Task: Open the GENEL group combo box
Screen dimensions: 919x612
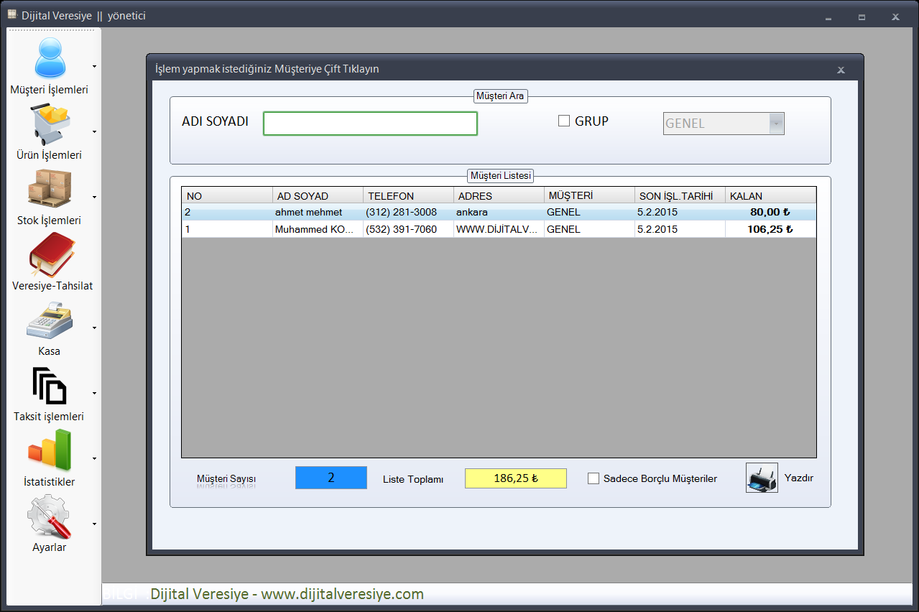Action: pyautogui.click(x=724, y=124)
